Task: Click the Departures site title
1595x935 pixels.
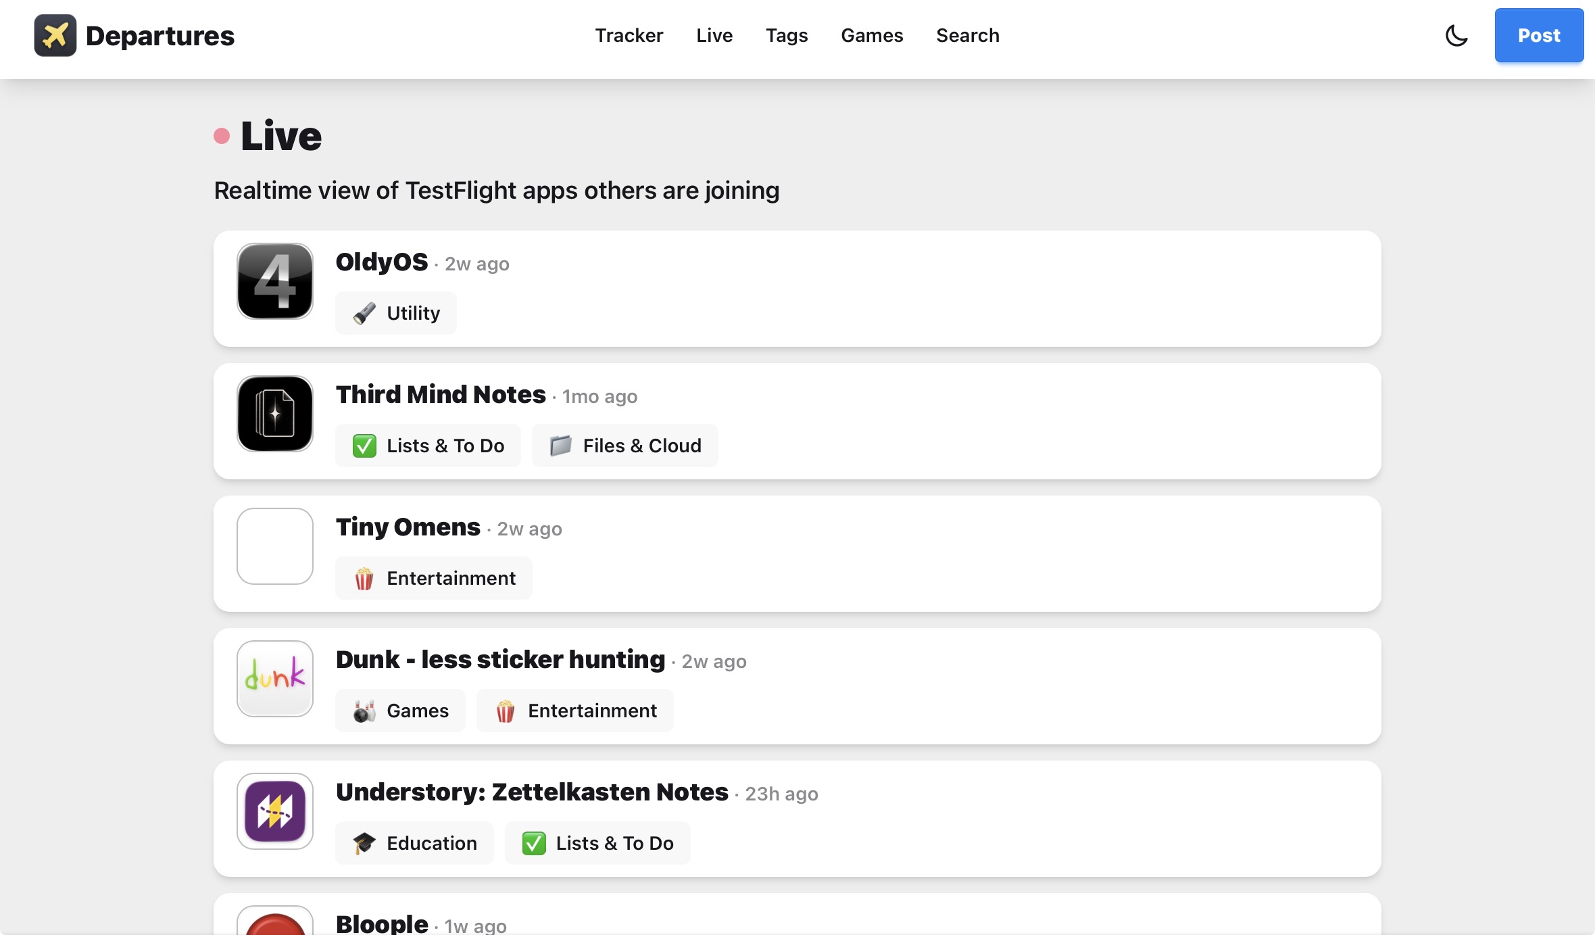Action: click(x=160, y=36)
